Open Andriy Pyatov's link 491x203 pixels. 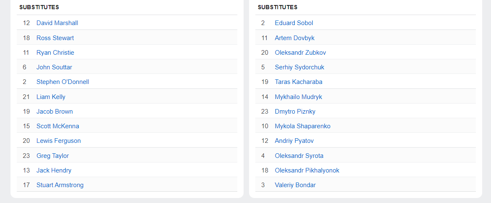[294, 141]
